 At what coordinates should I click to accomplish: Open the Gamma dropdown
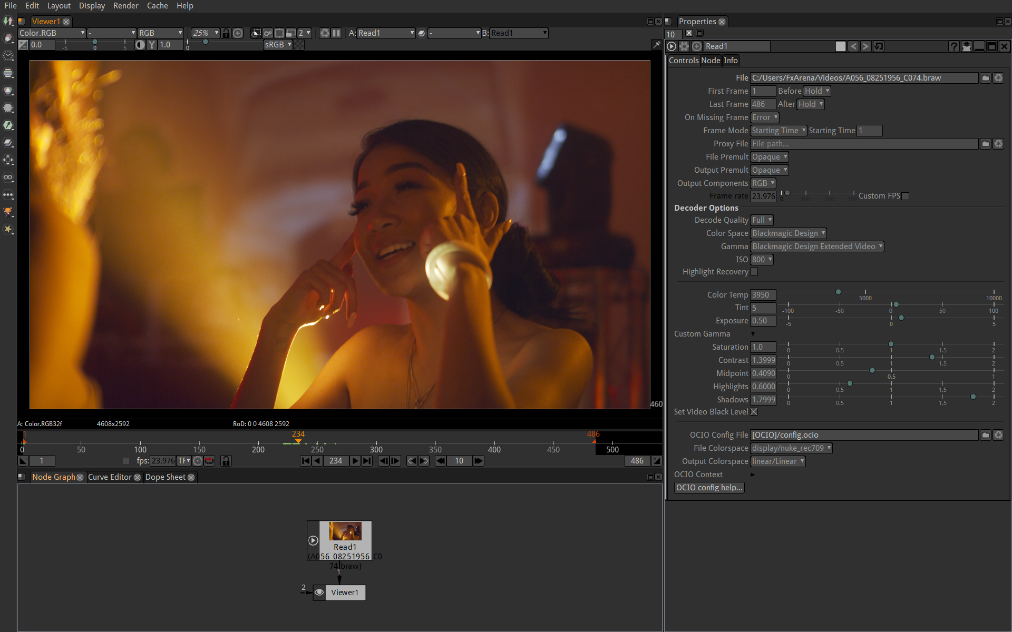[x=816, y=246]
